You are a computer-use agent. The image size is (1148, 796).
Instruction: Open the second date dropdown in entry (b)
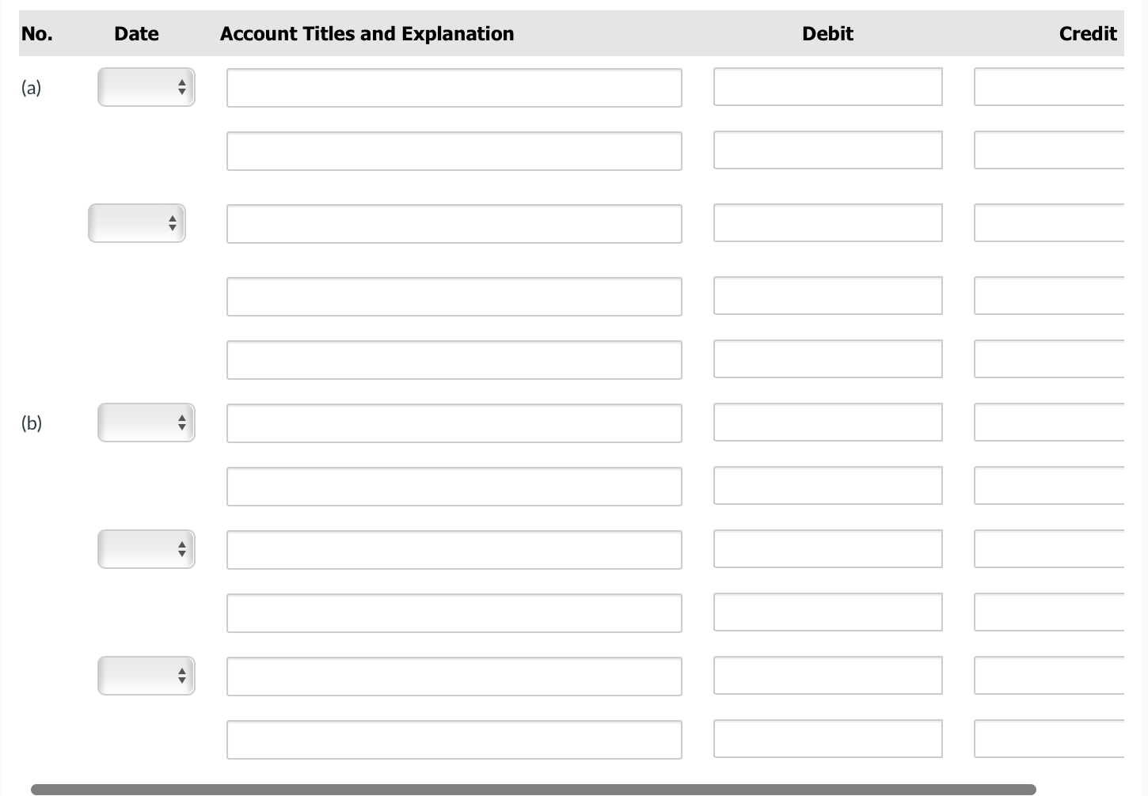146,548
